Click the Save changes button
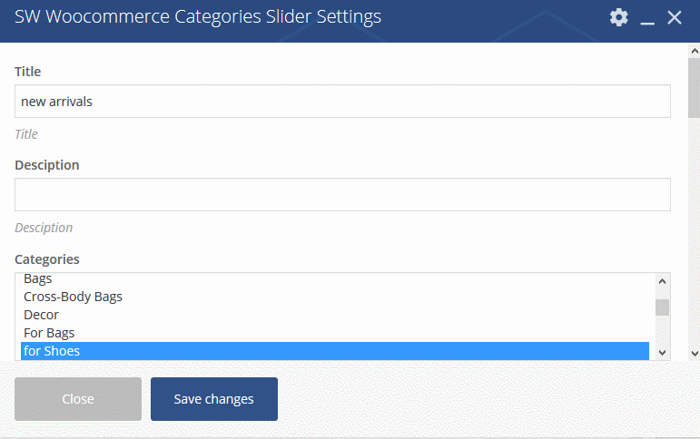The width and height of the screenshot is (700, 439). [214, 399]
